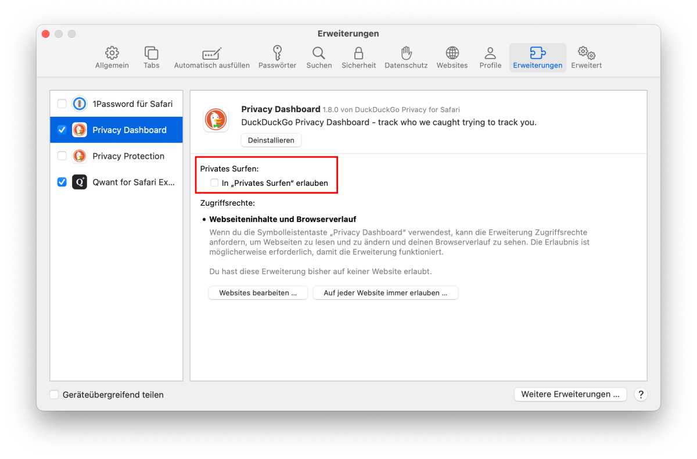Click the Deinstallieren button
Screen dimensions: 697x459
271,140
